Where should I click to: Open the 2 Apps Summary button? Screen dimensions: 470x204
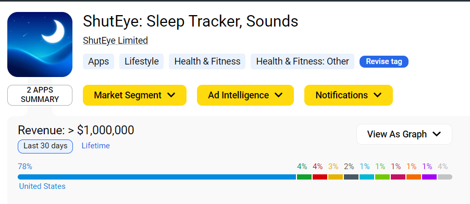[x=40, y=95]
